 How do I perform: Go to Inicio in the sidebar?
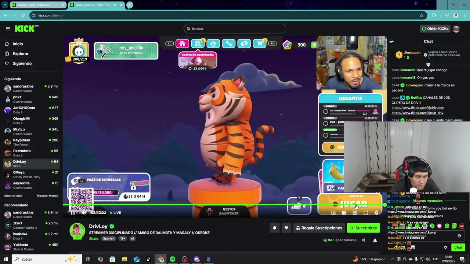click(18, 44)
